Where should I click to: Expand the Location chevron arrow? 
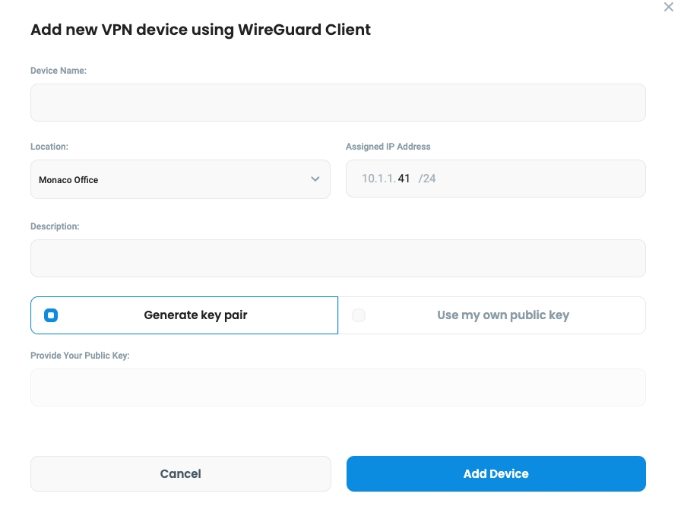pos(315,179)
